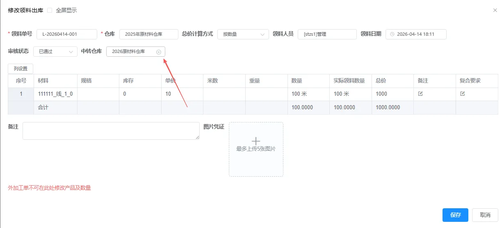502x228 pixels.
Task: Click the edit icon in the 备注 column
Action: click(420, 94)
